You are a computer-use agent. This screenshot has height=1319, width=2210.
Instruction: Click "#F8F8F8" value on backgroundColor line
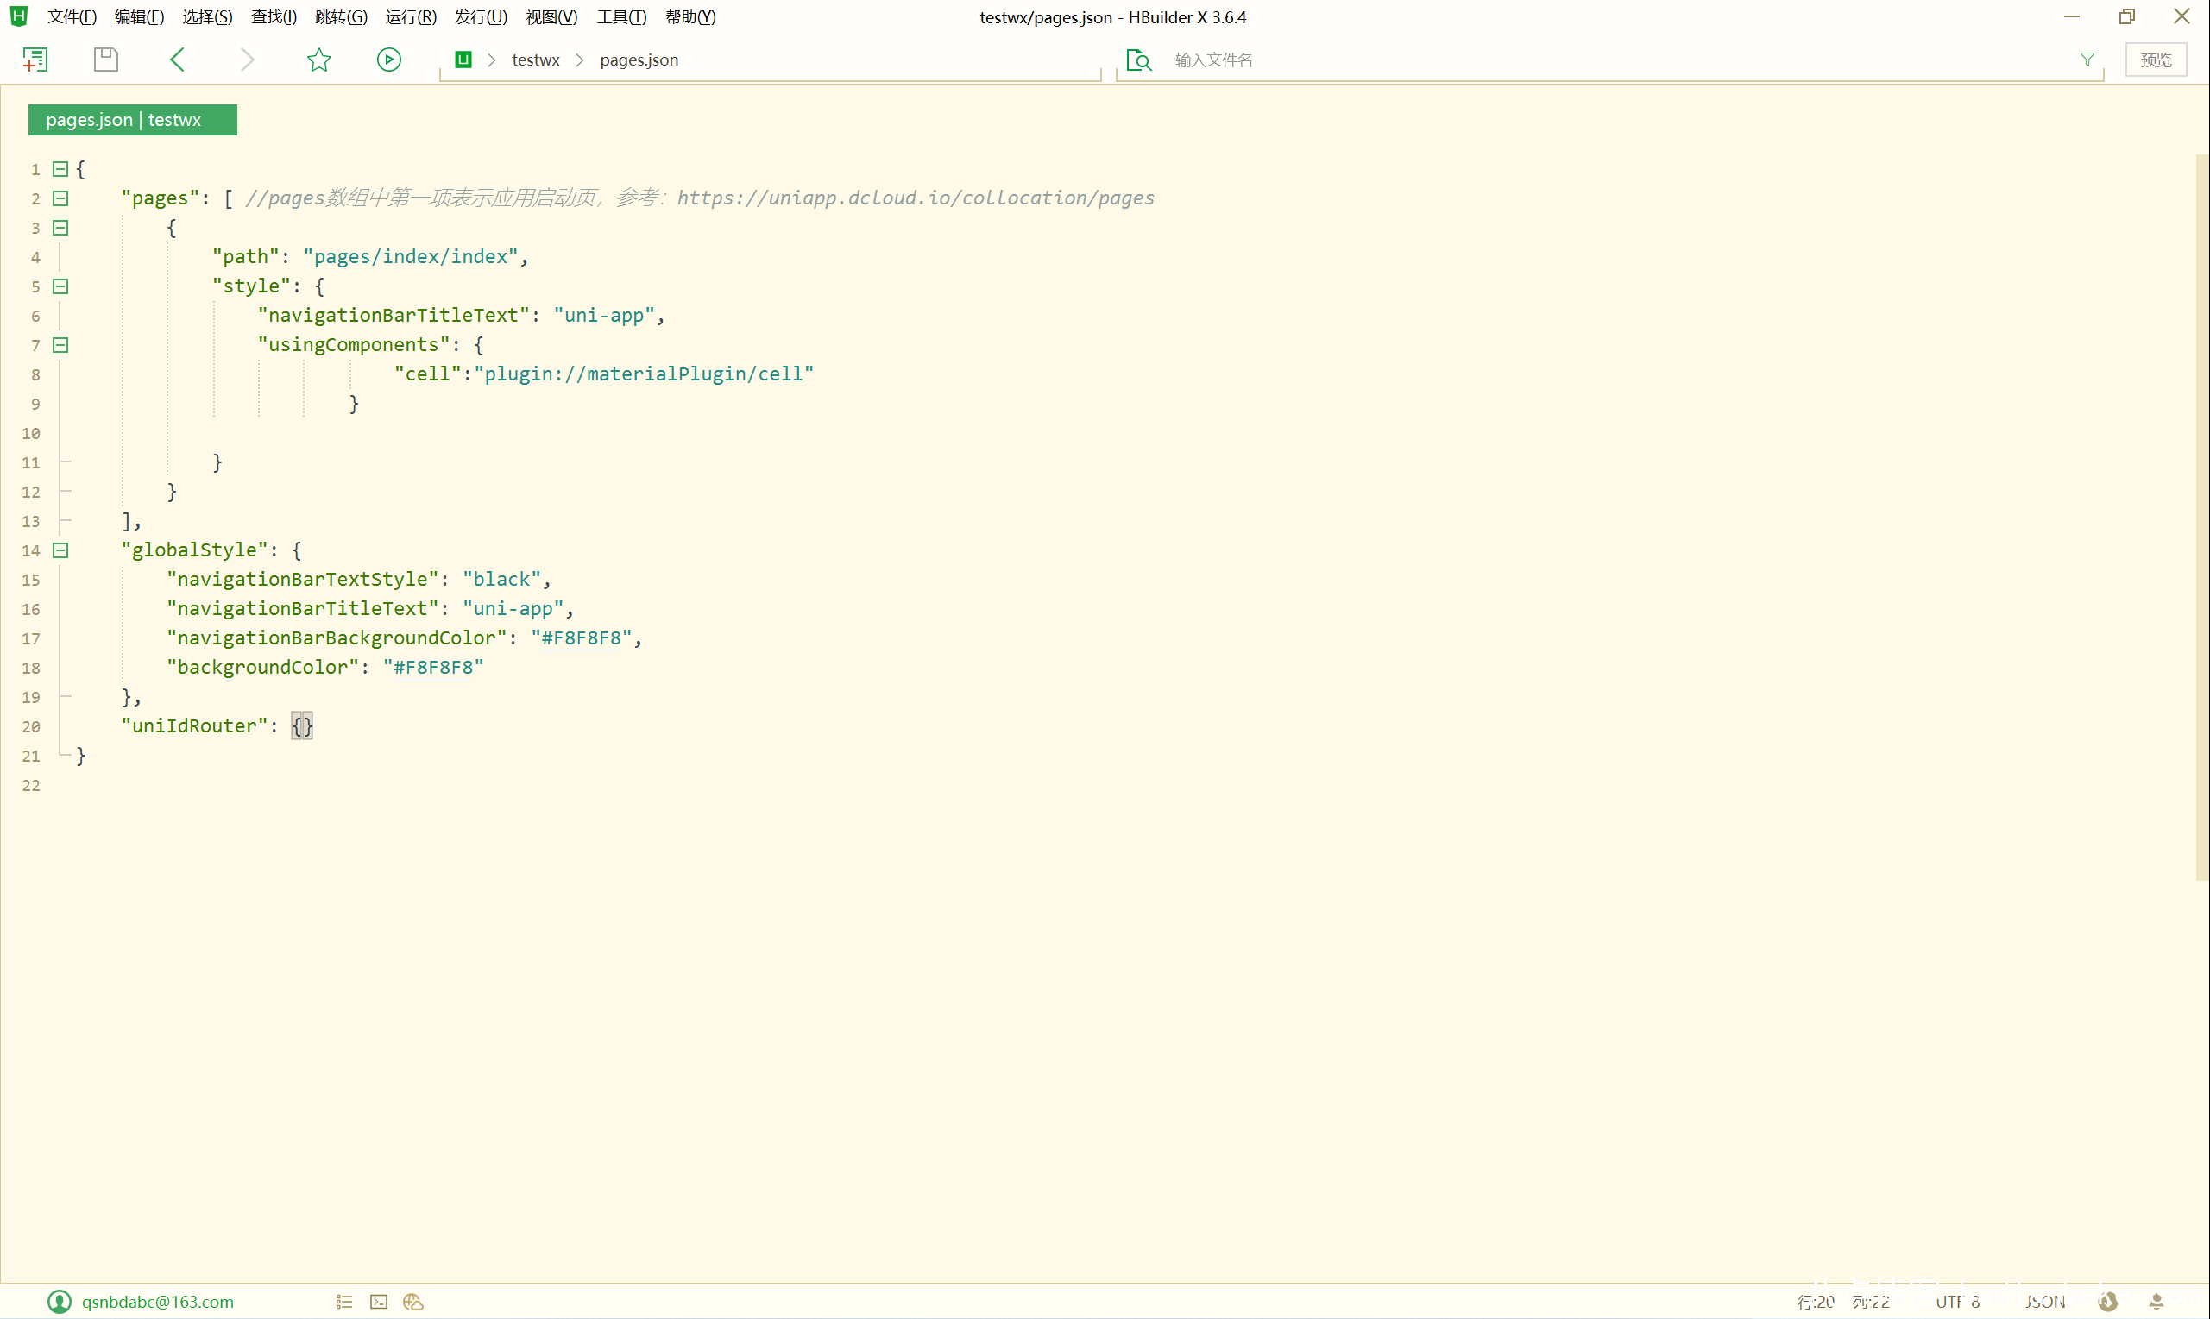(434, 668)
